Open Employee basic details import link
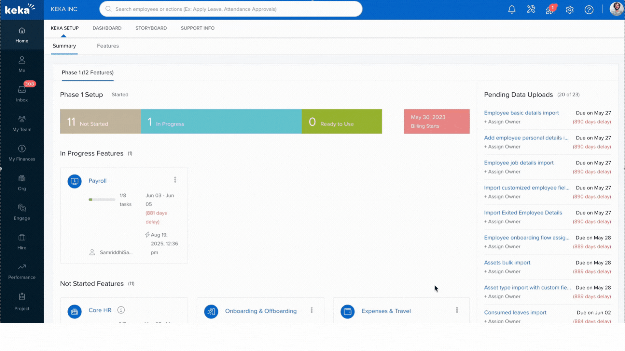This screenshot has height=351, width=625. pyautogui.click(x=521, y=113)
